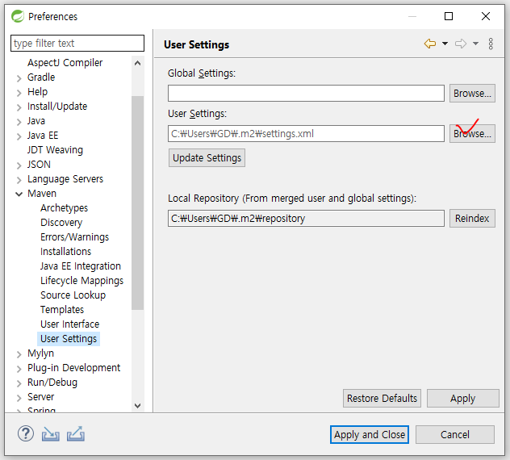Open Lifecycle Mappings page
Image resolution: width=510 pixels, height=460 pixels.
pos(82,280)
